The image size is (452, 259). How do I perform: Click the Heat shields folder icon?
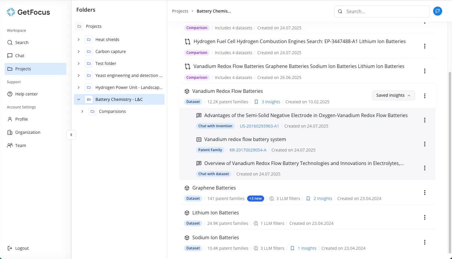tap(89, 40)
